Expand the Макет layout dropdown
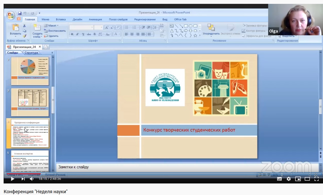The image size is (323, 195). 51,26
